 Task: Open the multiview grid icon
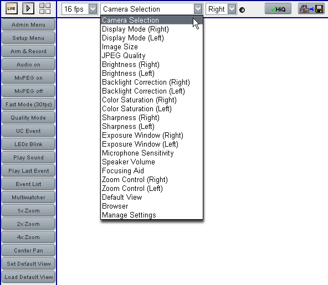point(45,8)
